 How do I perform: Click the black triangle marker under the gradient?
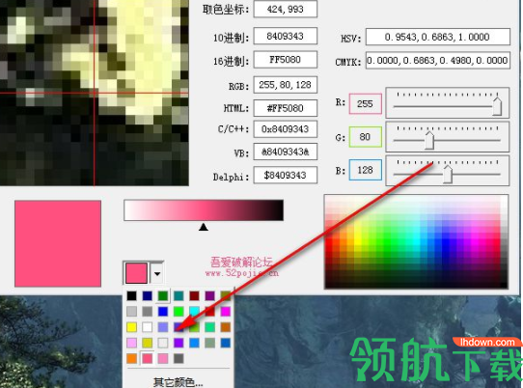(x=204, y=227)
